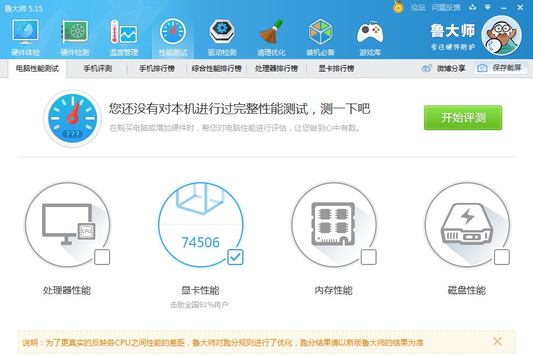Click the 鲁大师 专注硬件防护 logo text
Viewport: 533px width, 355px height.
452,37
